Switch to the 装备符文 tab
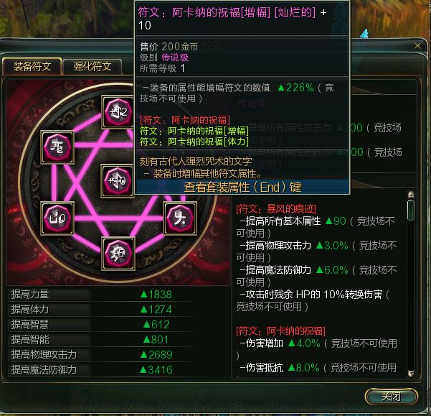Screen dimensions: 431x416 pyautogui.click(x=32, y=66)
